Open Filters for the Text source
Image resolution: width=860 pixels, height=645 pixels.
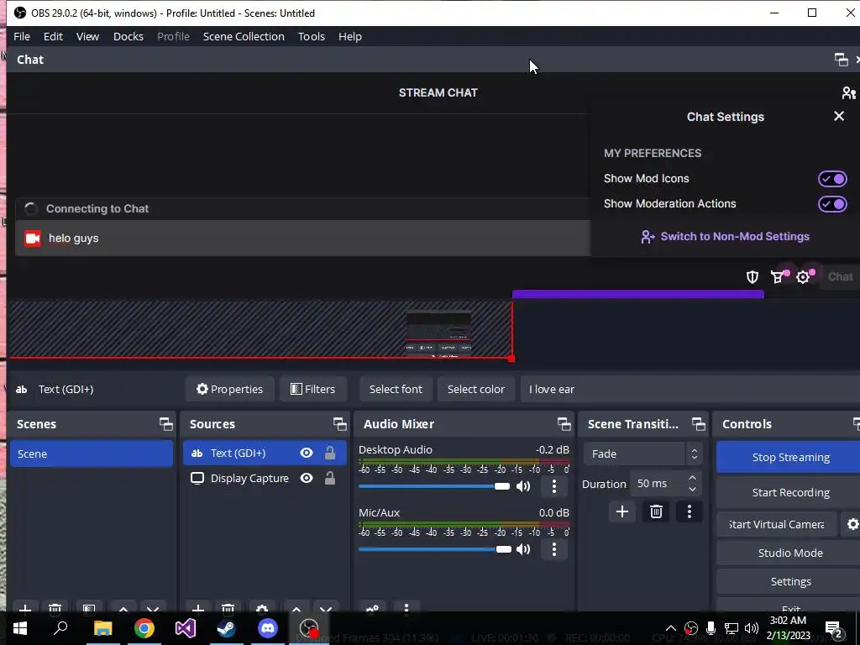(x=312, y=389)
